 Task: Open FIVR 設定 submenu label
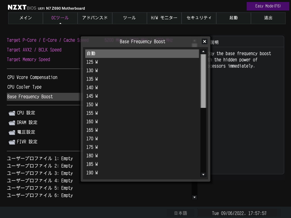point(27,142)
